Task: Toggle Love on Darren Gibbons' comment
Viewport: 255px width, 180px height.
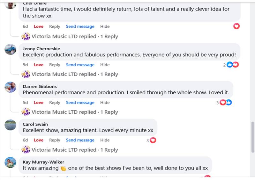Action: (39, 103)
